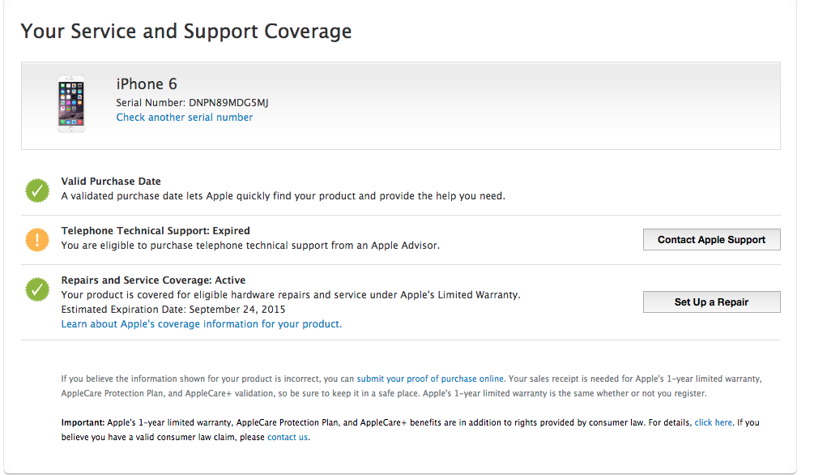Click the Your Service and Support Coverage heading

click(186, 31)
